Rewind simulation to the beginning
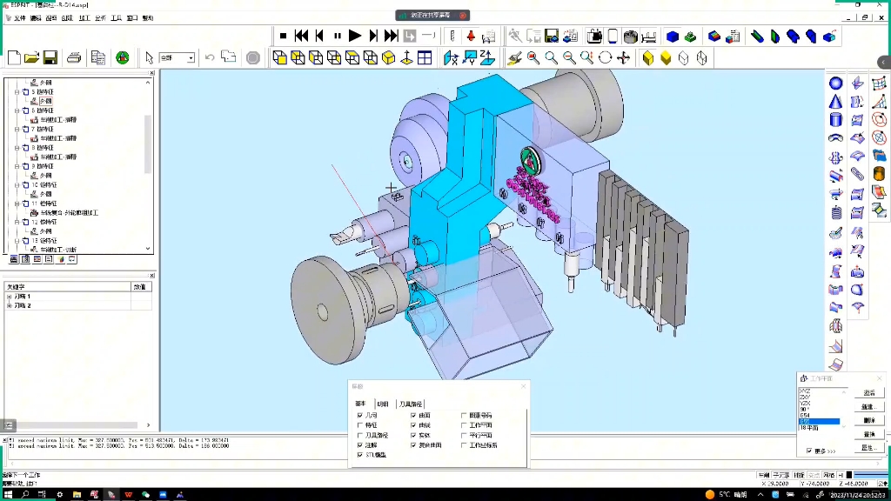Screen dimensions: 891x501 click(301, 36)
